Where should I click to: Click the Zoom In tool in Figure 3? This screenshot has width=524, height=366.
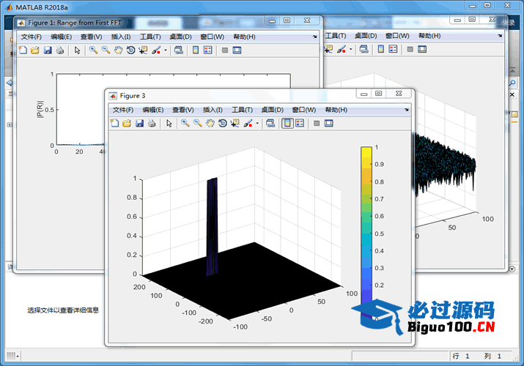click(185, 124)
